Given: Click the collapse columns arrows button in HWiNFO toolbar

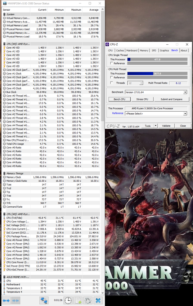Looking at the screenshot, I should click(16, 301).
